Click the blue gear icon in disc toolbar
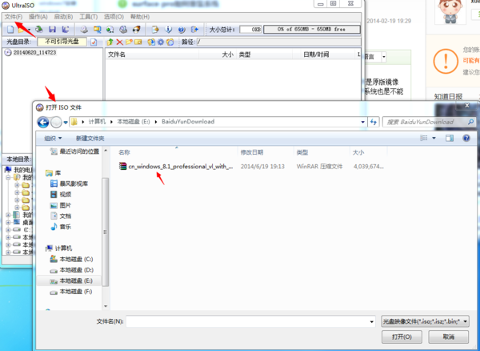The width and height of the screenshot is (480, 351). [x=161, y=42]
